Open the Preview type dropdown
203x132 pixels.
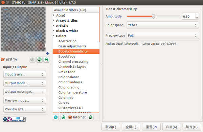click(163, 36)
